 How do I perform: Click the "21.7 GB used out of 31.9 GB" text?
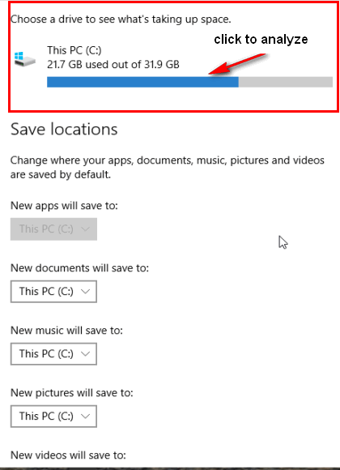(113, 65)
